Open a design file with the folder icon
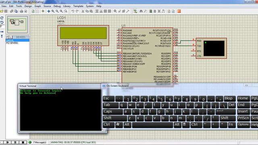This screenshot has width=258, height=145. click(2, 11)
